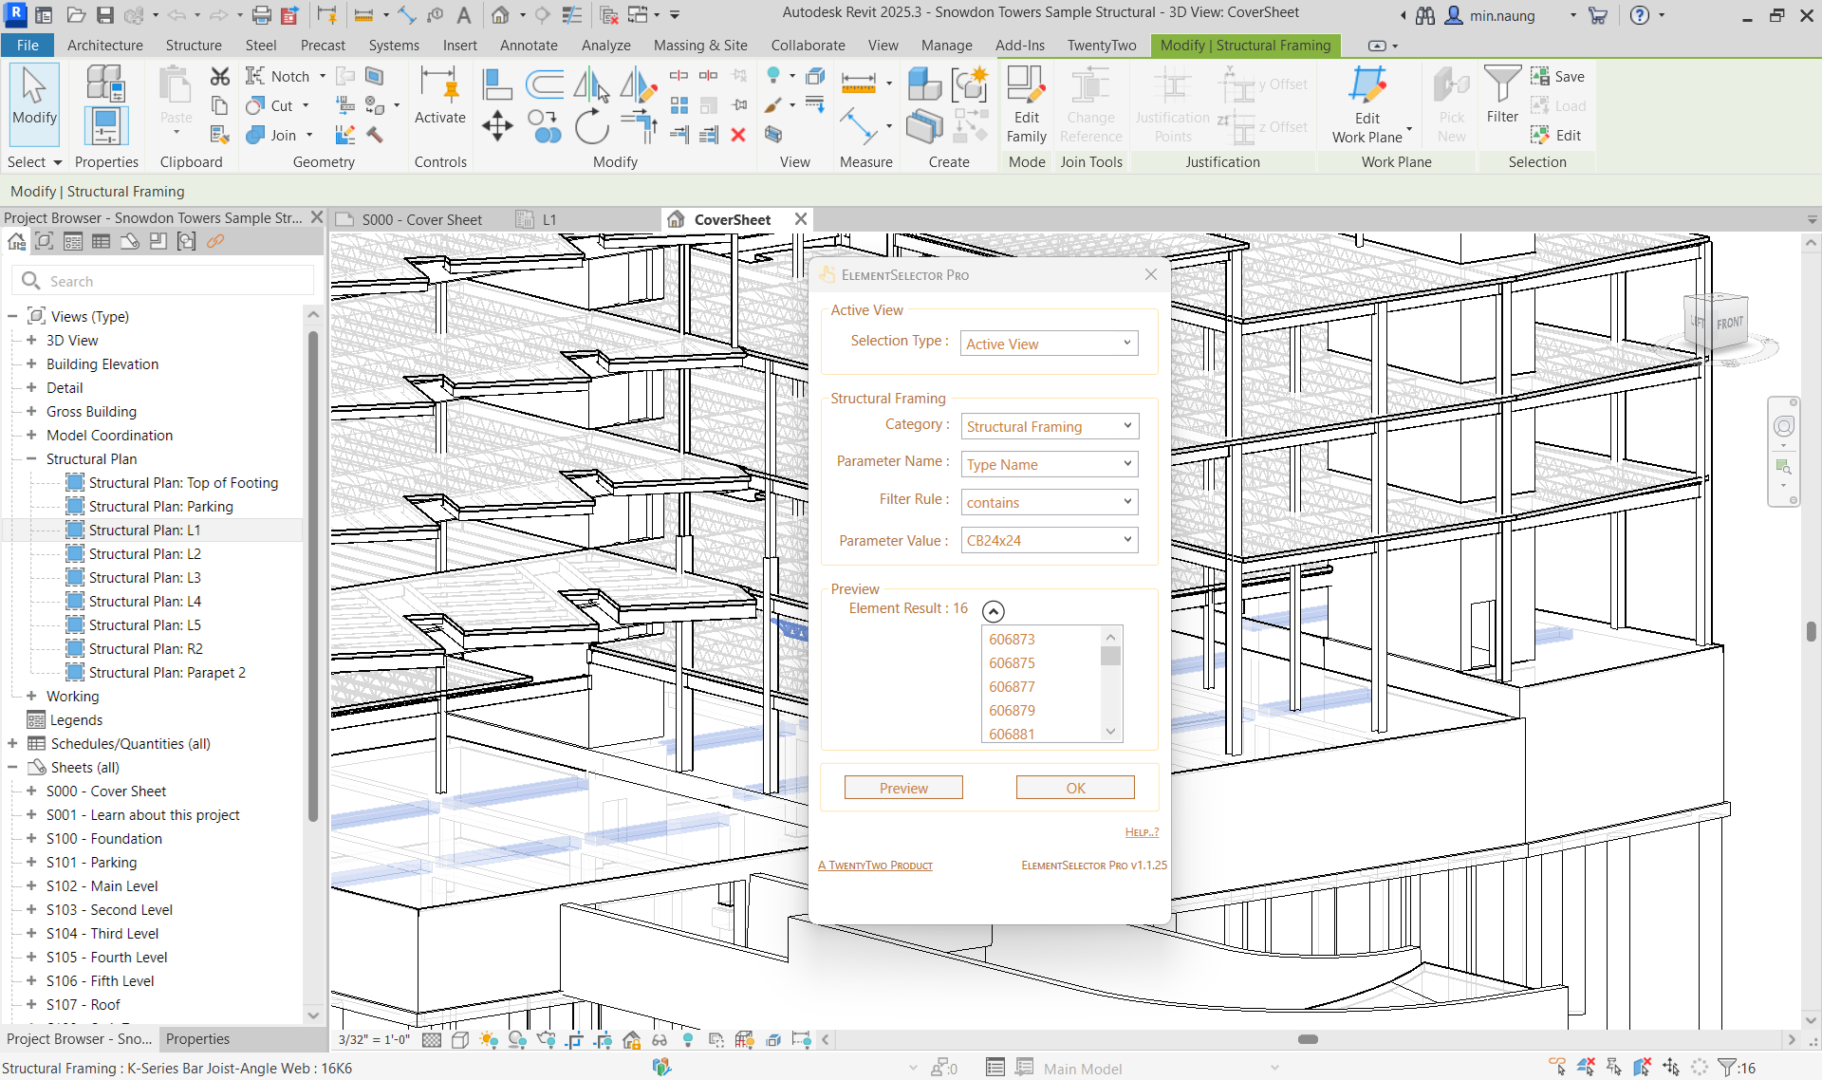
Task: Open the Parameter Name dropdown
Action: point(1049,464)
